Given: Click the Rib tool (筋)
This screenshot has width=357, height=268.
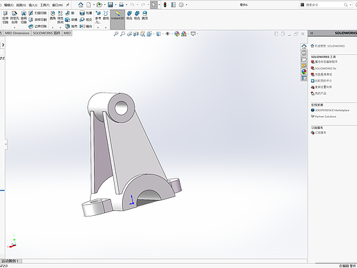Looking at the screenshot, I should click(70, 13).
